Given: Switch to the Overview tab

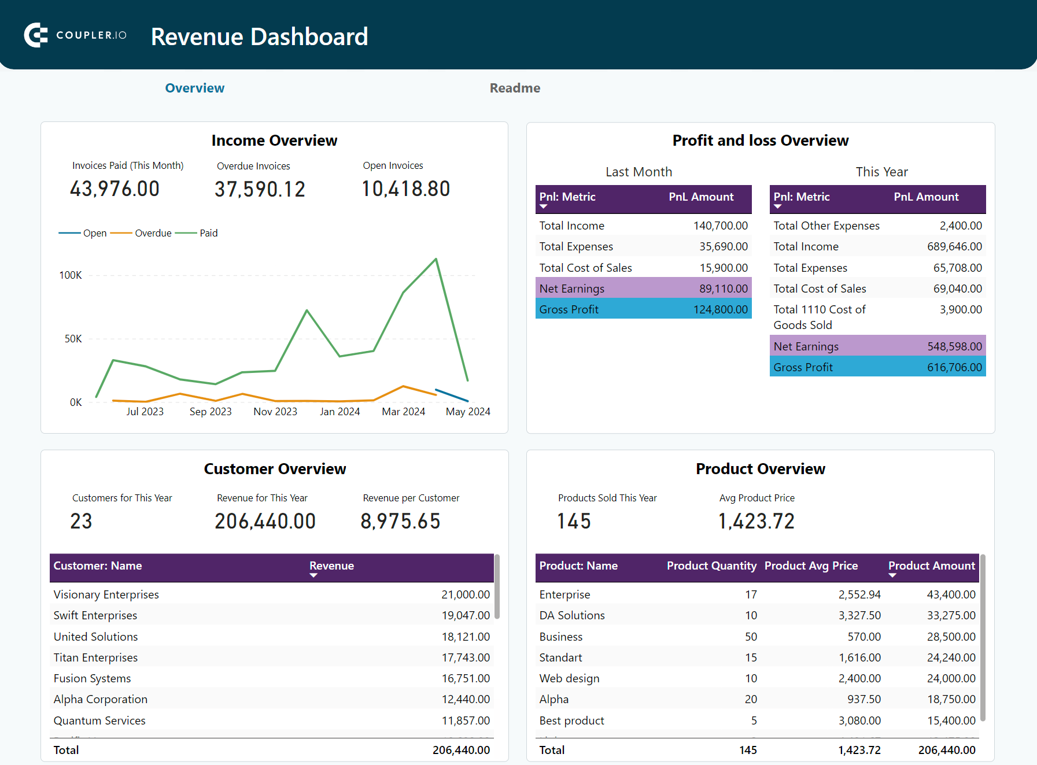Looking at the screenshot, I should [x=194, y=87].
